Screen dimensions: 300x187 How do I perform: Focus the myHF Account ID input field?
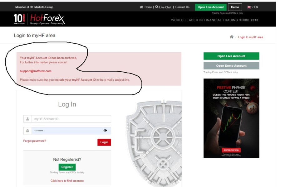coord(71,119)
